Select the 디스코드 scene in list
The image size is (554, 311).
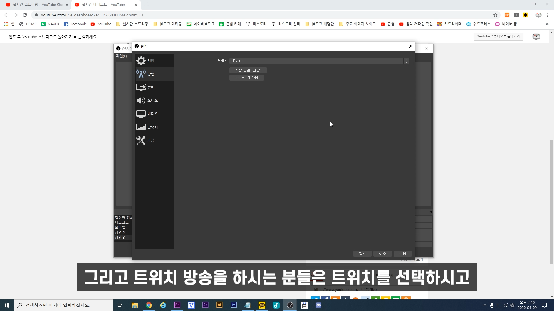pos(122,223)
